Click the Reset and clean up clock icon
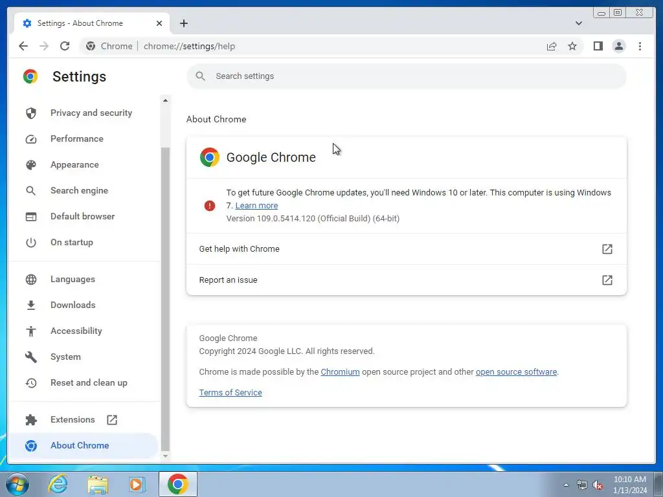Screen dimensions: 663x497 pyautogui.click(x=31, y=383)
